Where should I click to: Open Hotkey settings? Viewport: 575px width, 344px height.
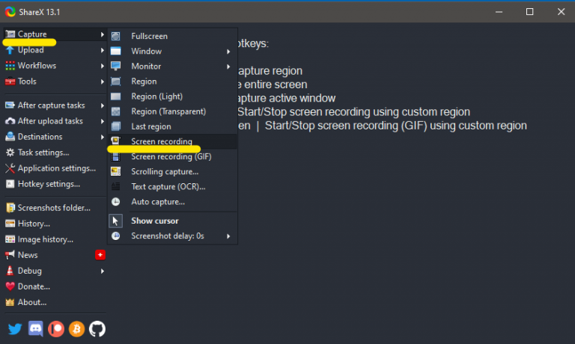49,184
